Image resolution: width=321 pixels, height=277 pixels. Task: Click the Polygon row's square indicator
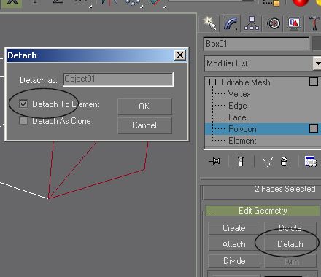(x=314, y=128)
